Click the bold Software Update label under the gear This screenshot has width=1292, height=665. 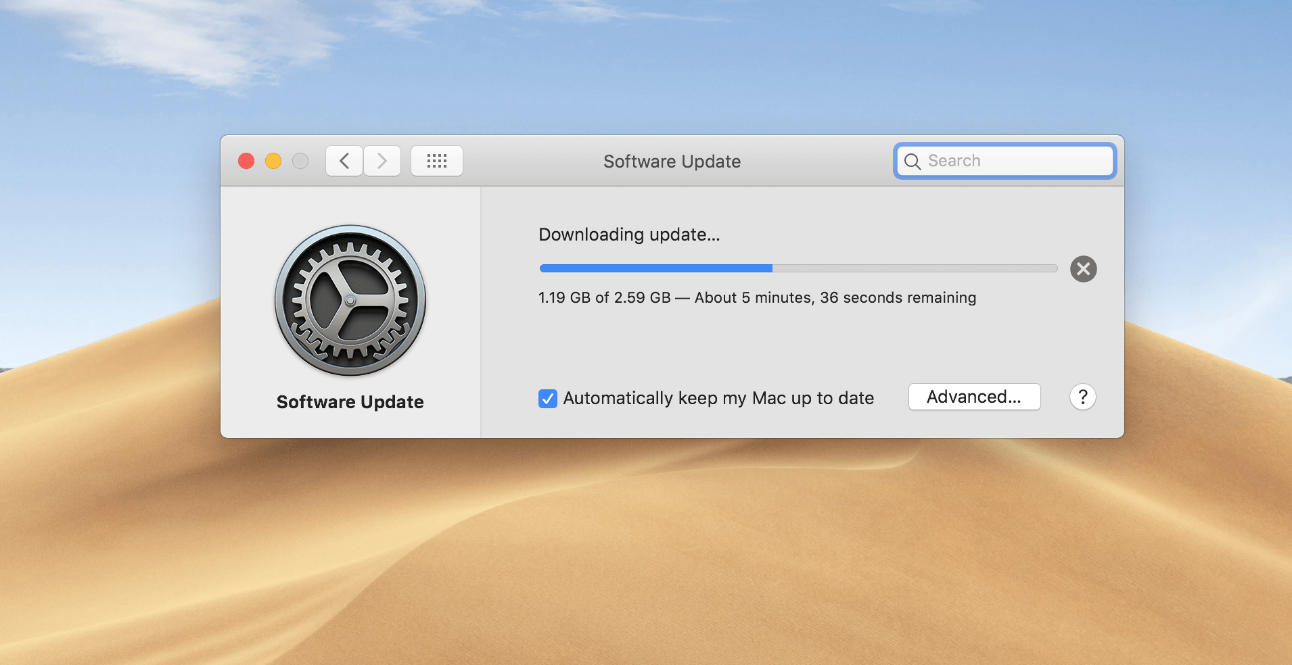350,402
